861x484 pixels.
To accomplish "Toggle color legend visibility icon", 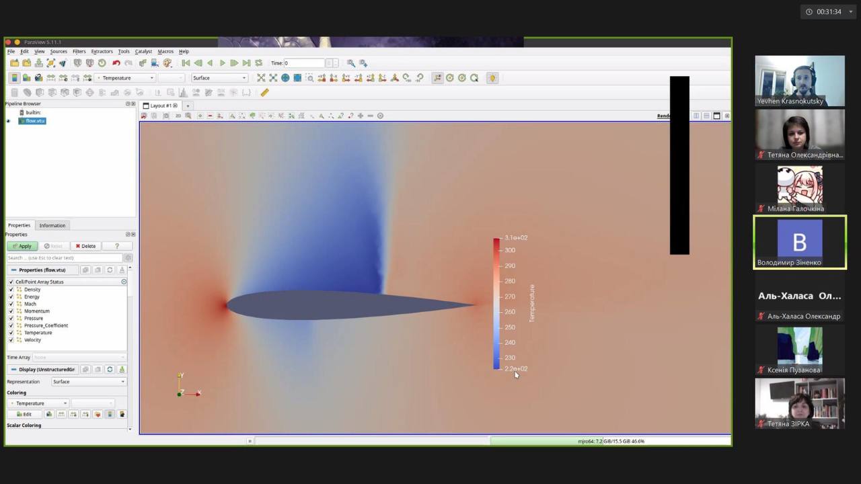I will coord(14,78).
